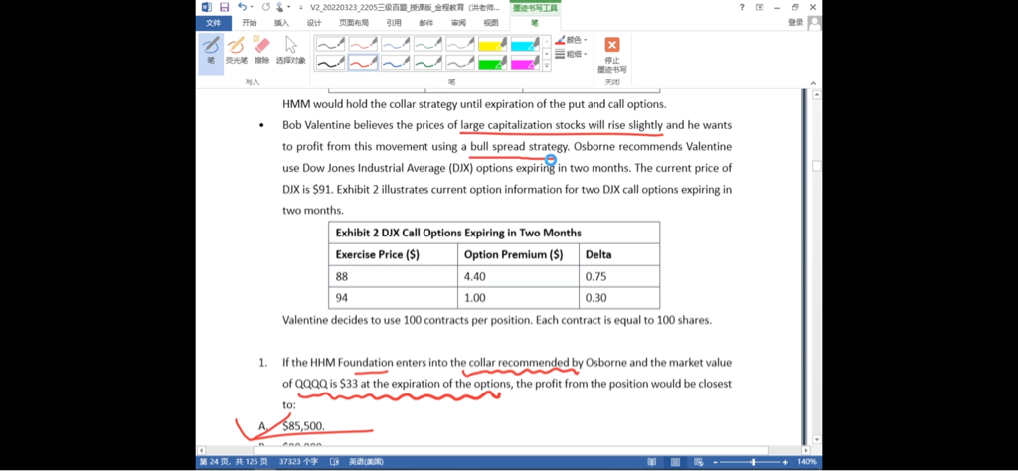The width and height of the screenshot is (1018, 471).
Task: Pick the thick green pen, bottom row
Action: pyautogui.click(x=428, y=62)
